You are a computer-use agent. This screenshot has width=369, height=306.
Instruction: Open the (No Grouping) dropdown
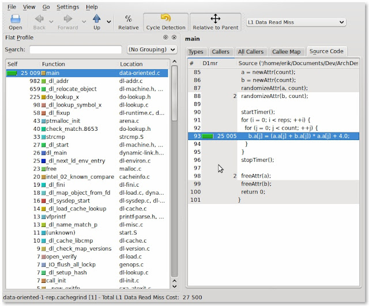(152, 50)
